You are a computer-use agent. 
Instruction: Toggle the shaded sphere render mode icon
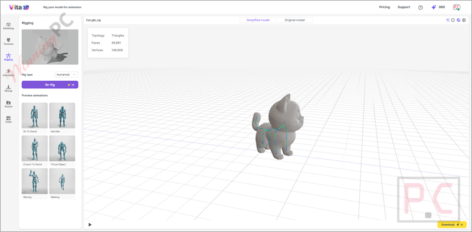click(458, 20)
